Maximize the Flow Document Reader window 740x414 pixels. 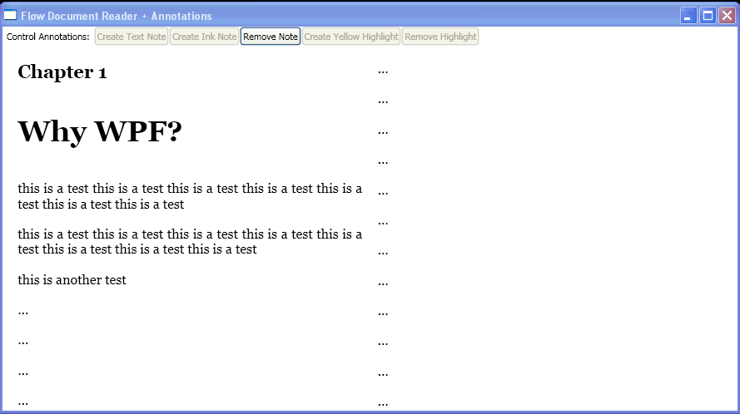click(x=708, y=16)
